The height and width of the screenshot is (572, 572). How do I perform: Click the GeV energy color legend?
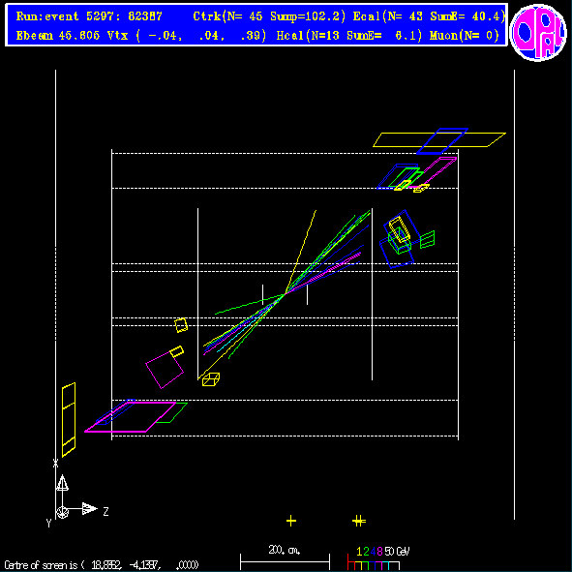click(x=377, y=558)
